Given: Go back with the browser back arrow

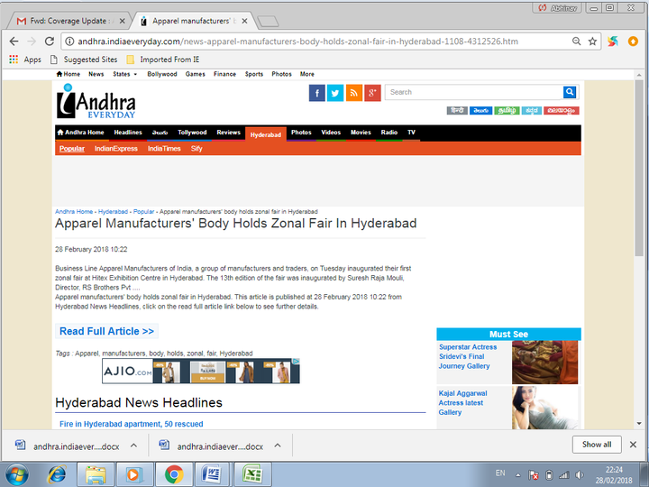Looking at the screenshot, I should [x=14, y=41].
